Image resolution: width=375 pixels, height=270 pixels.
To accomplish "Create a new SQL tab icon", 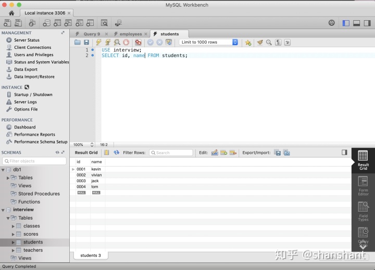I will (7, 23).
